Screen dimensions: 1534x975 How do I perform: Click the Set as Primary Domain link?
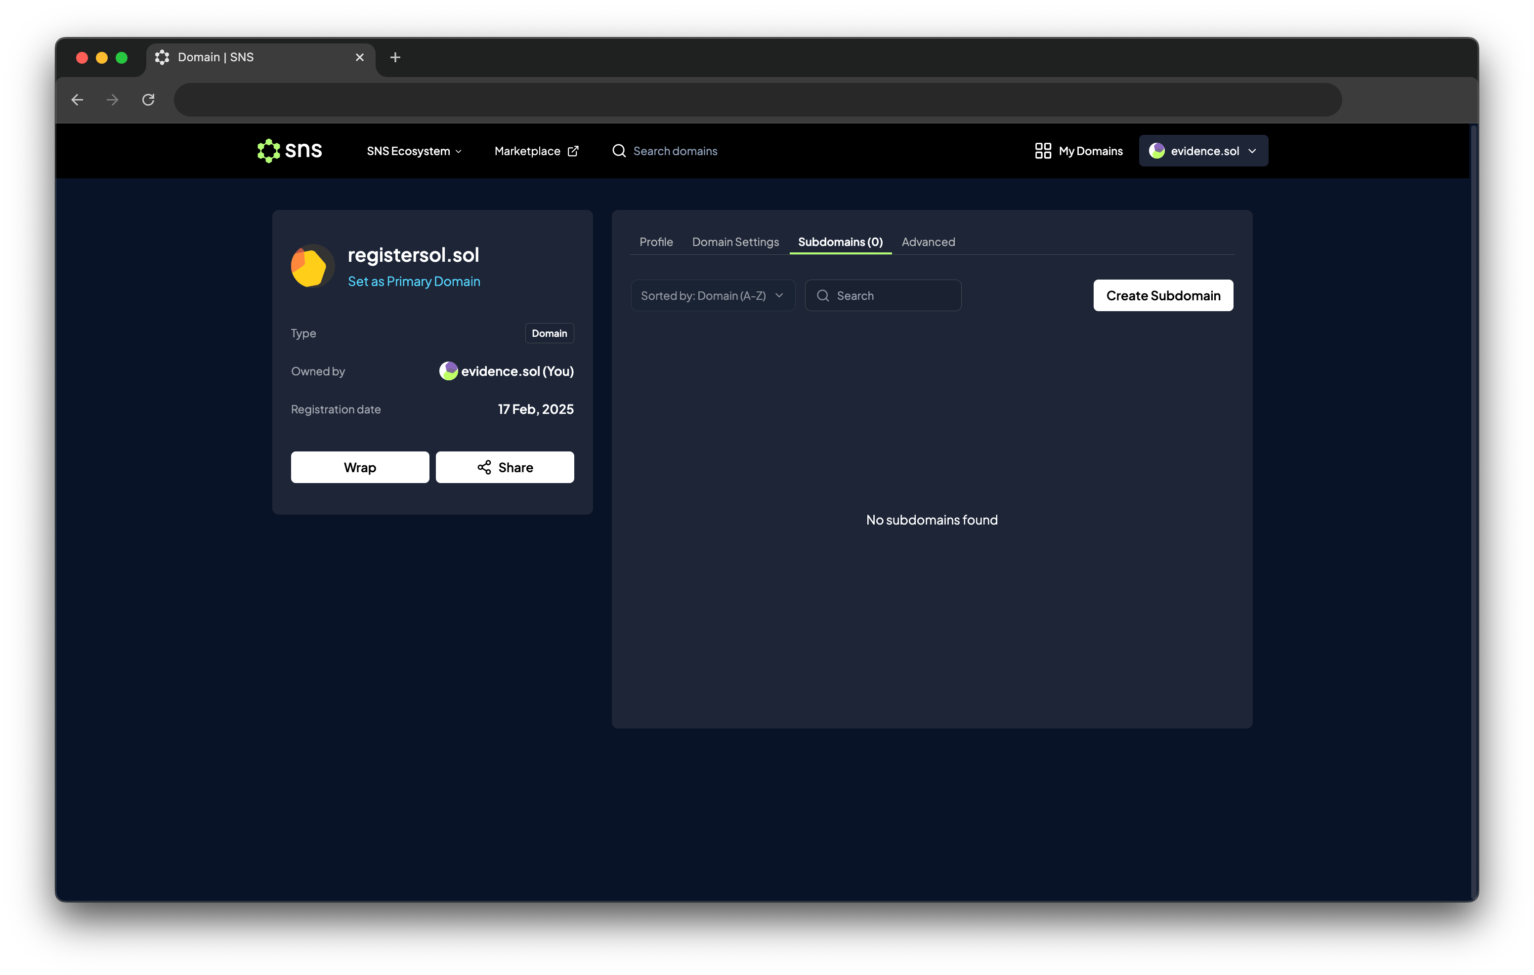click(x=414, y=282)
